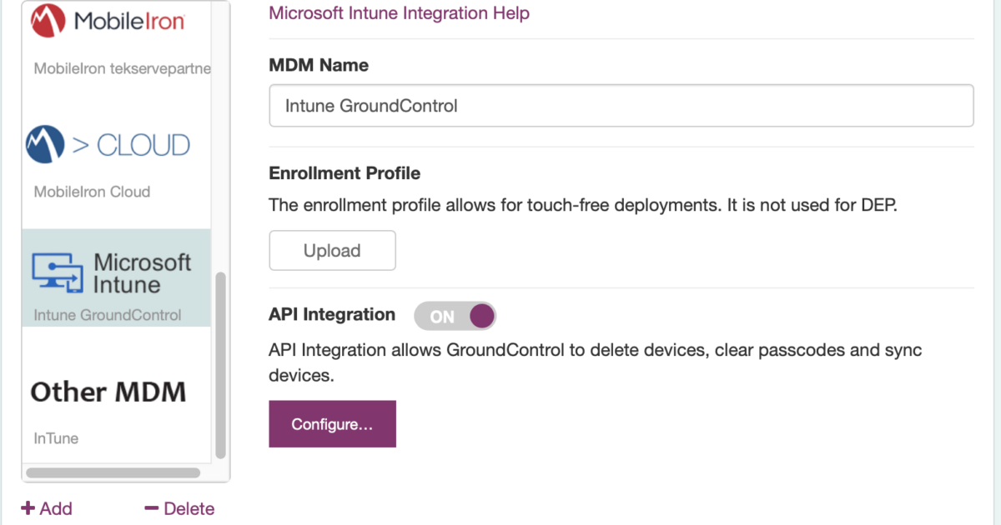Click the minus icon beside Delete
Image resolution: width=1001 pixels, height=525 pixels.
(152, 508)
